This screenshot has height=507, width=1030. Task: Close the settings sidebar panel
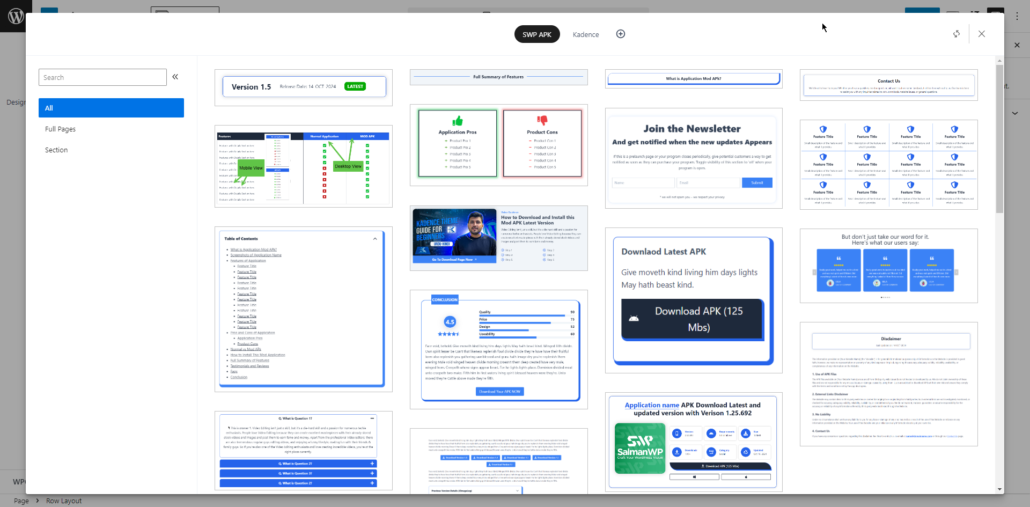click(x=1017, y=46)
